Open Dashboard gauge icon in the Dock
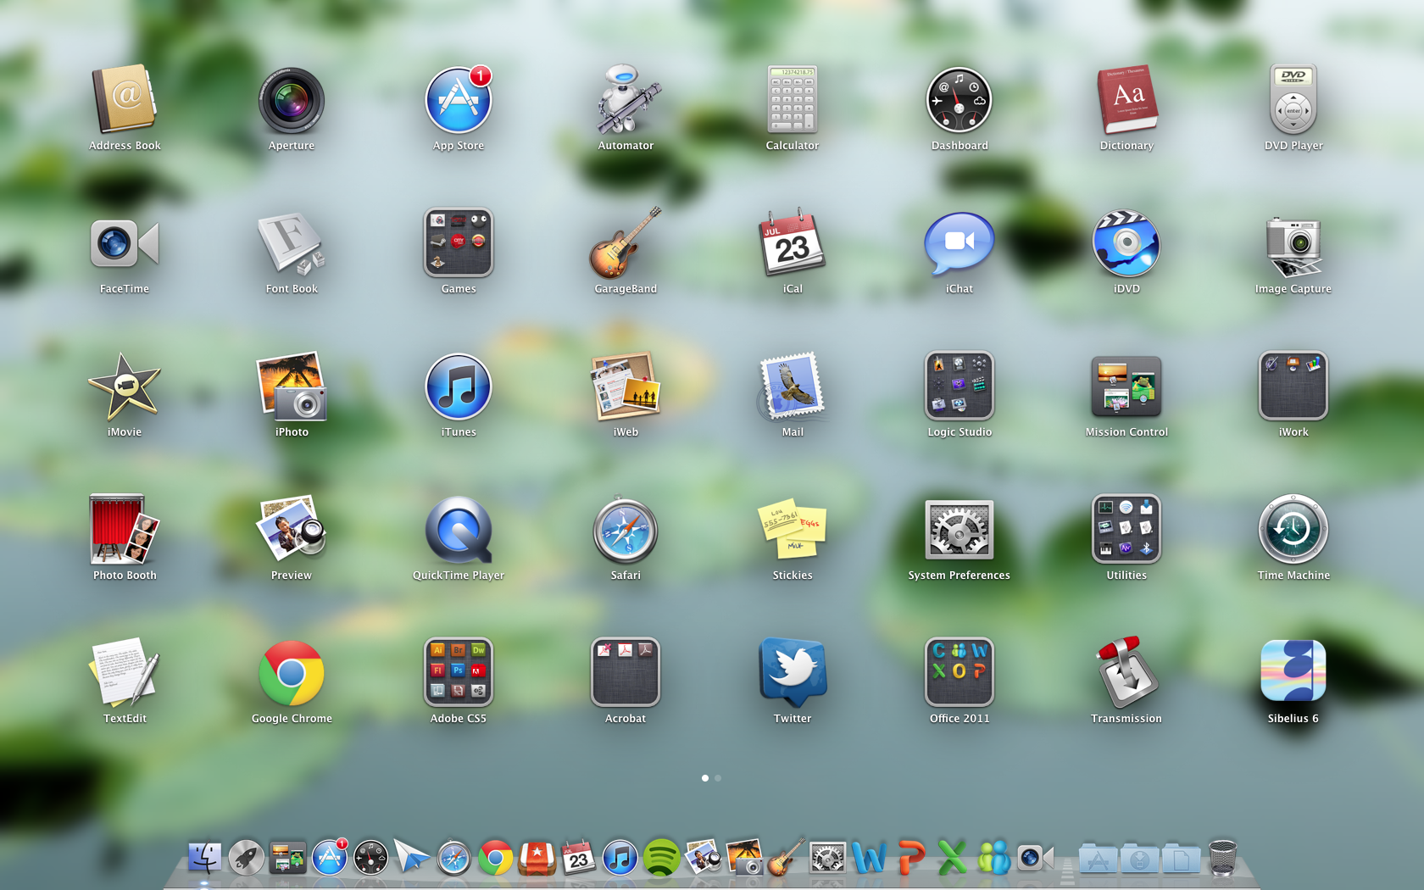 click(x=370, y=859)
